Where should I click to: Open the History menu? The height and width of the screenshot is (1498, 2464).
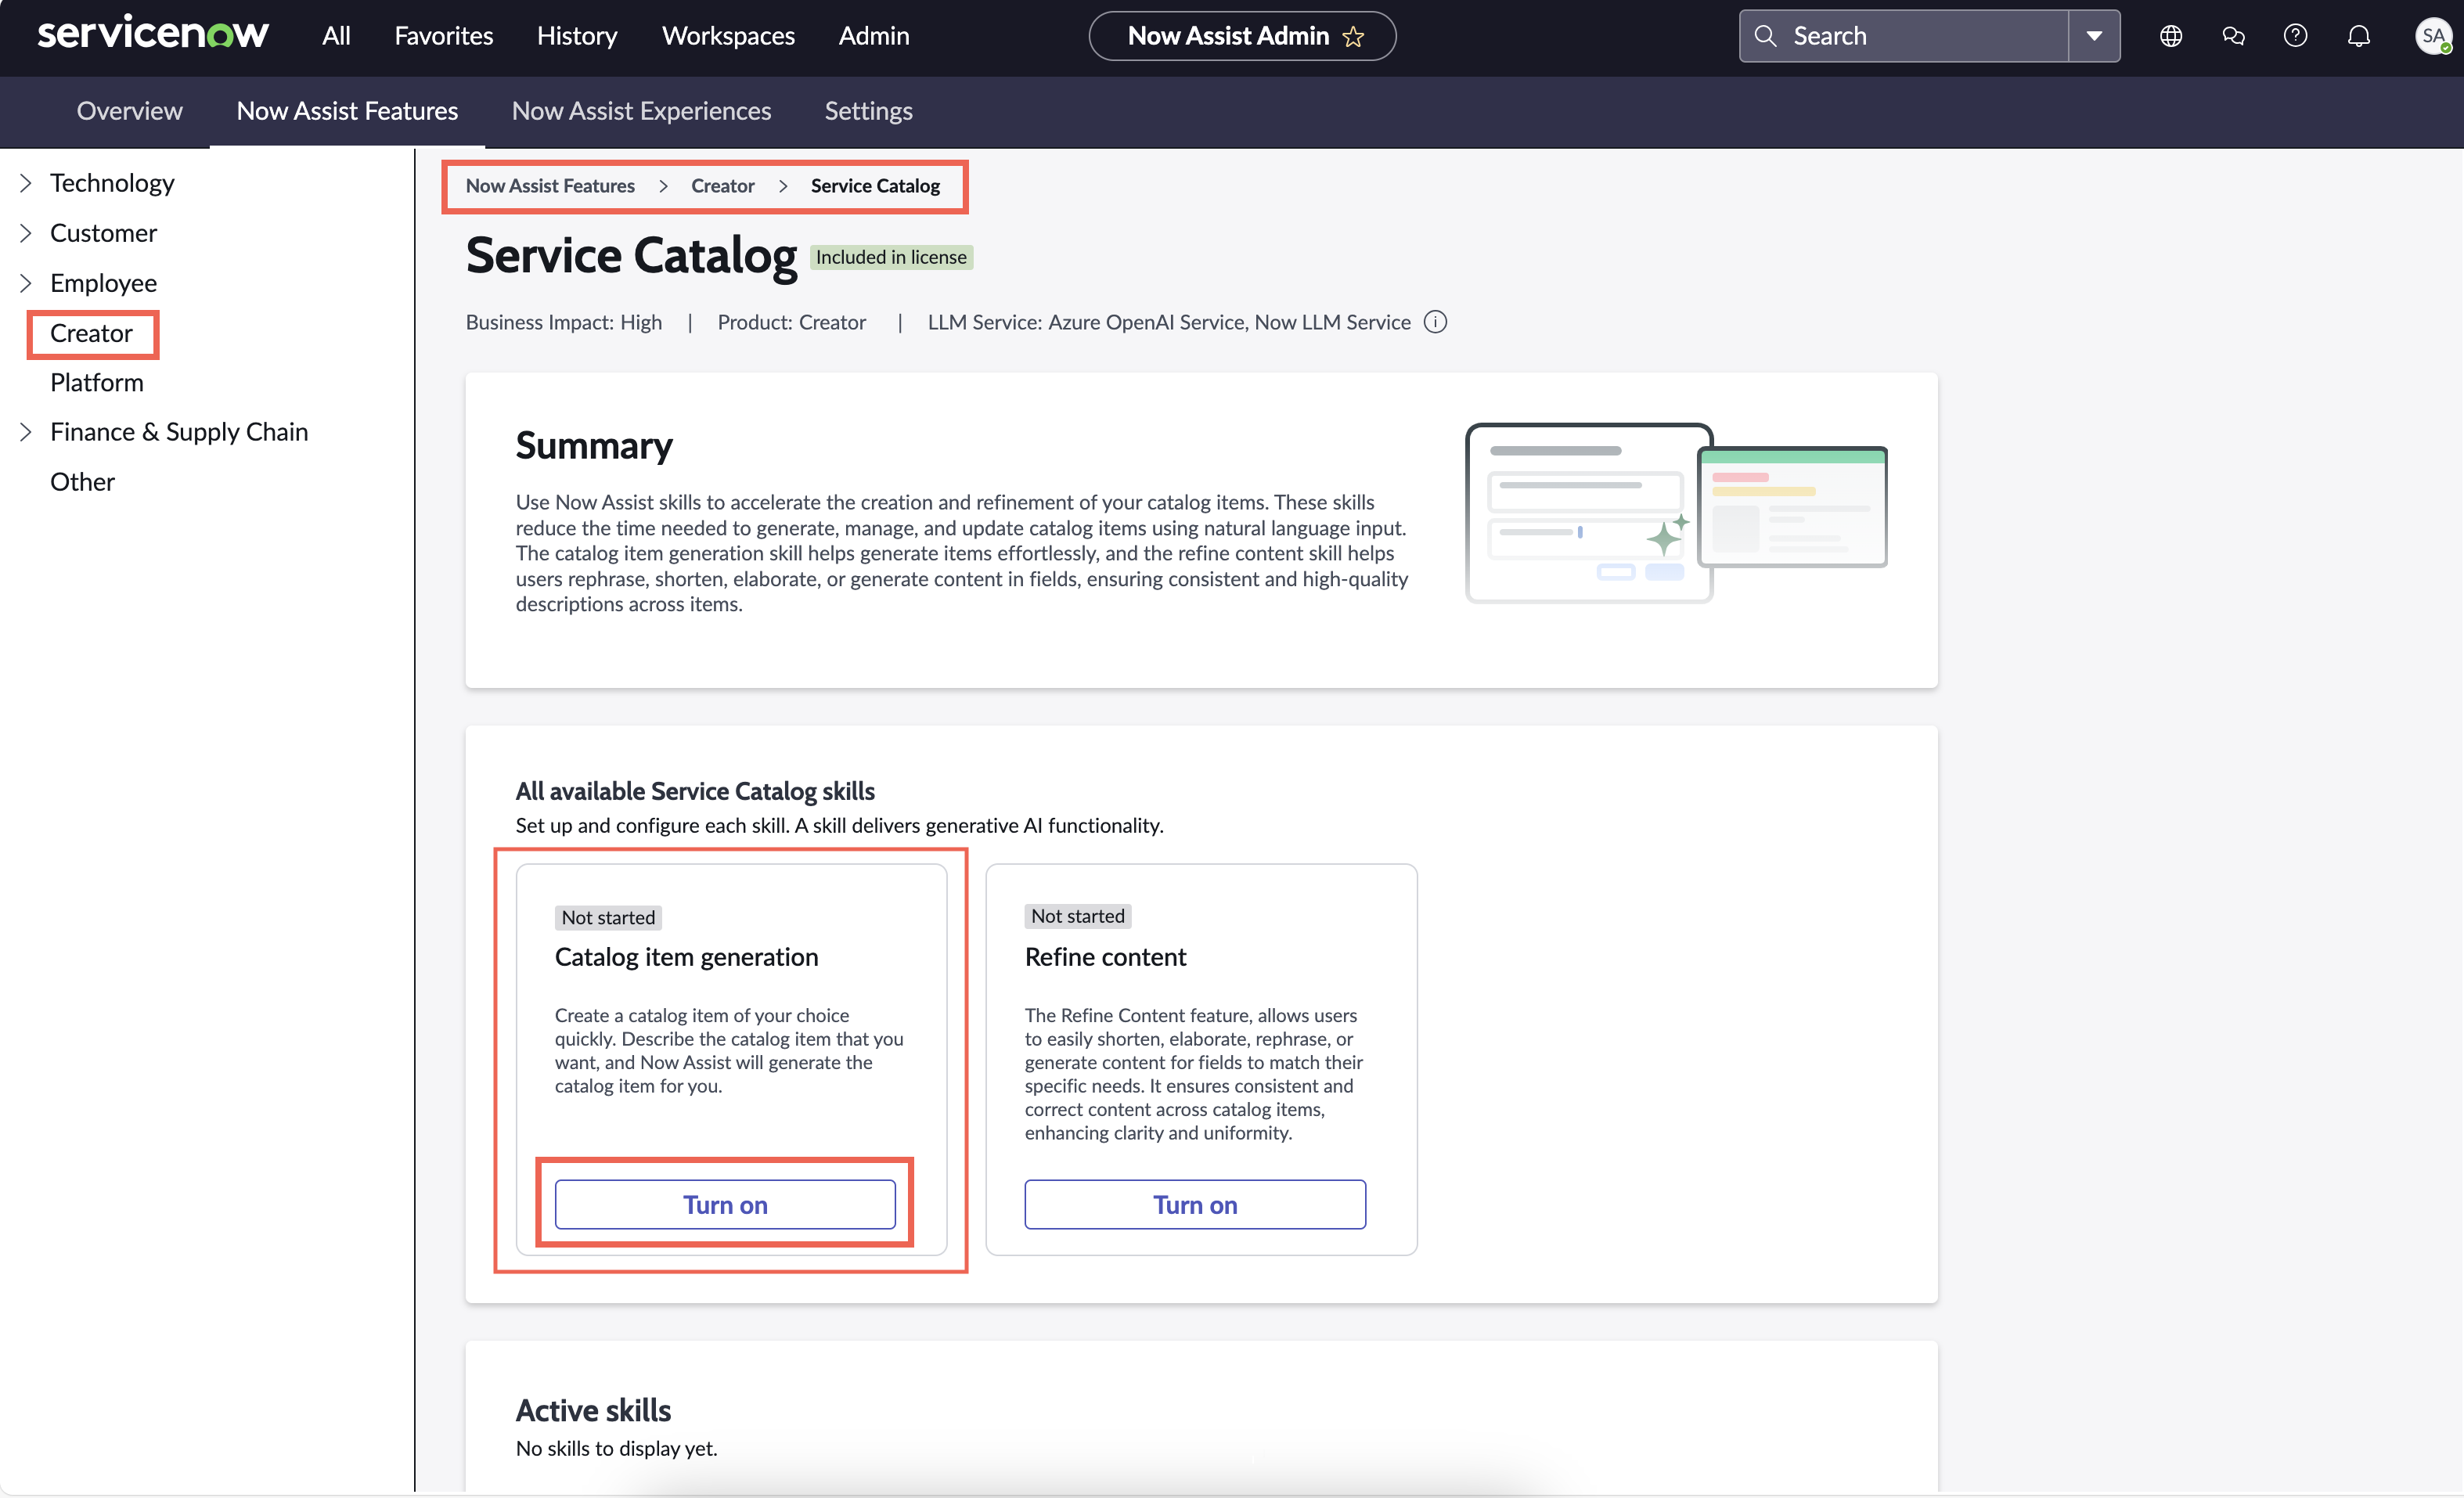tap(577, 36)
